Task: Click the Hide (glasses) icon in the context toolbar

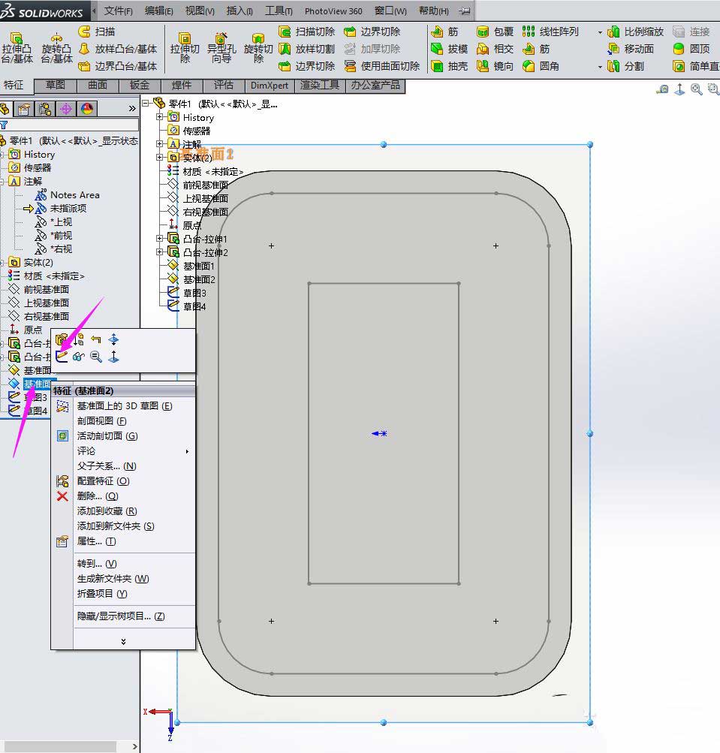Action: click(x=79, y=357)
